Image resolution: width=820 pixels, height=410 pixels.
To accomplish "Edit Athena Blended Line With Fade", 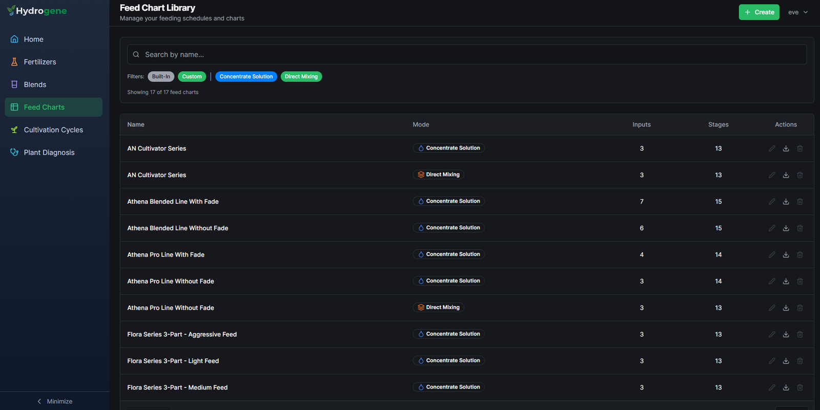I will click(772, 202).
